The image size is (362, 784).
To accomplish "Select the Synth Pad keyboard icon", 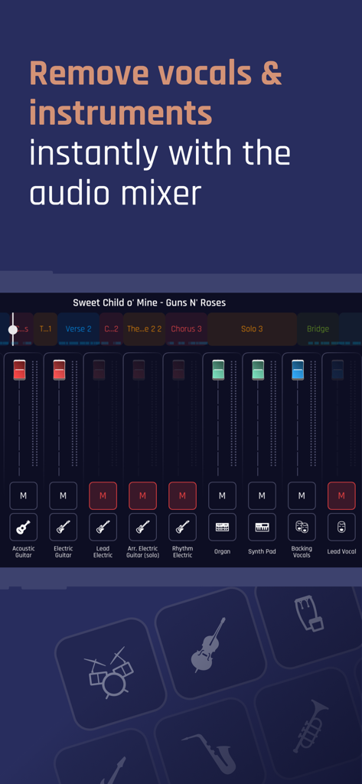I will 262,527.
